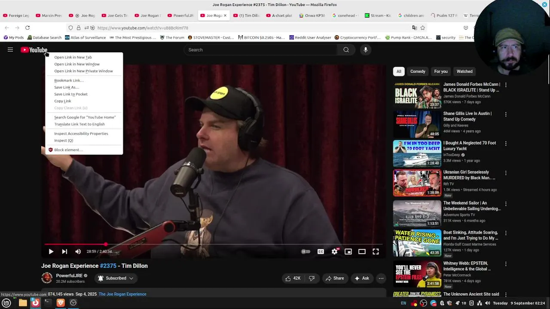Search Google for "YouTube Home"

[x=84, y=117]
